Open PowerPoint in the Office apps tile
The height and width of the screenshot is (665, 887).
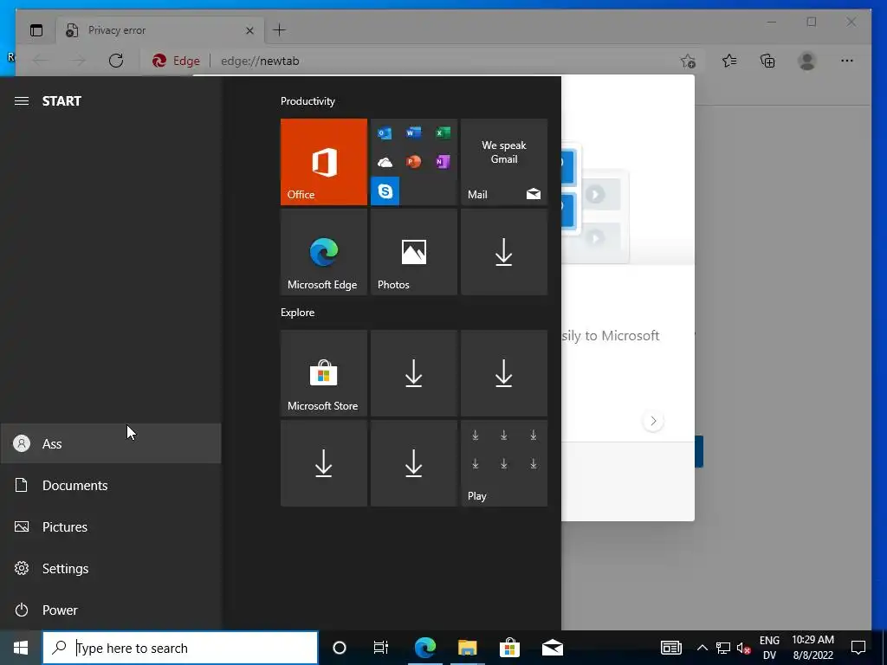413,162
